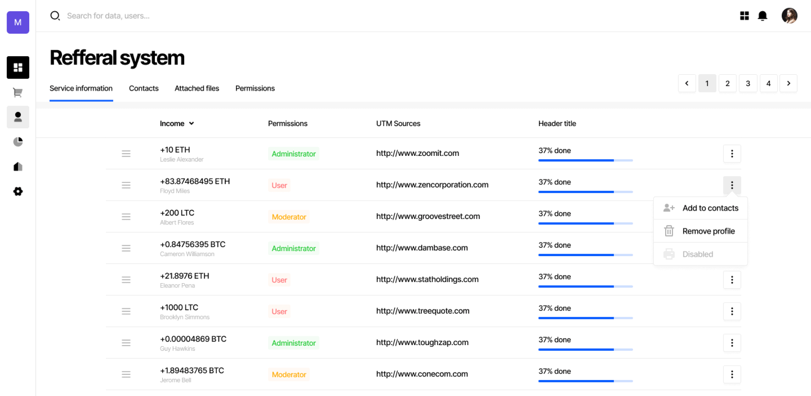Viewport: 811px width, 396px height.
Task: Click the dashboard grid sidebar icon
Action: click(x=18, y=67)
